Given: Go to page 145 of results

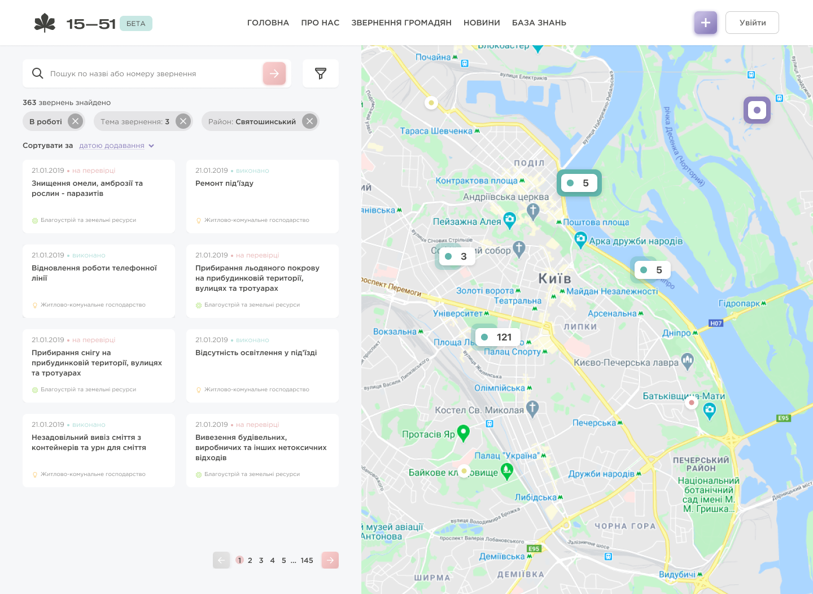Looking at the screenshot, I should point(307,560).
